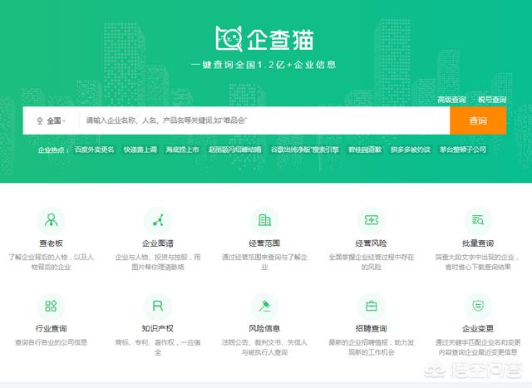Open the 知识产权 R icon
The image size is (532, 388).
point(158,306)
